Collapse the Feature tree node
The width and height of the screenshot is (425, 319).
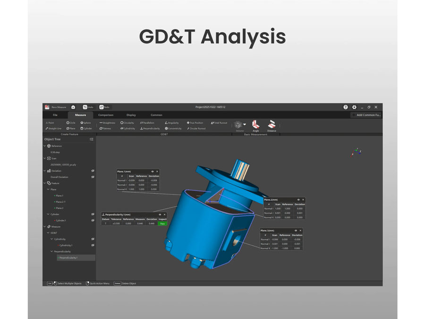[x=45, y=183]
